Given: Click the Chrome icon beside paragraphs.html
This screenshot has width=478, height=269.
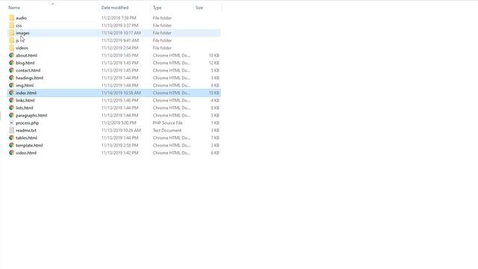Looking at the screenshot, I should [x=12, y=115].
